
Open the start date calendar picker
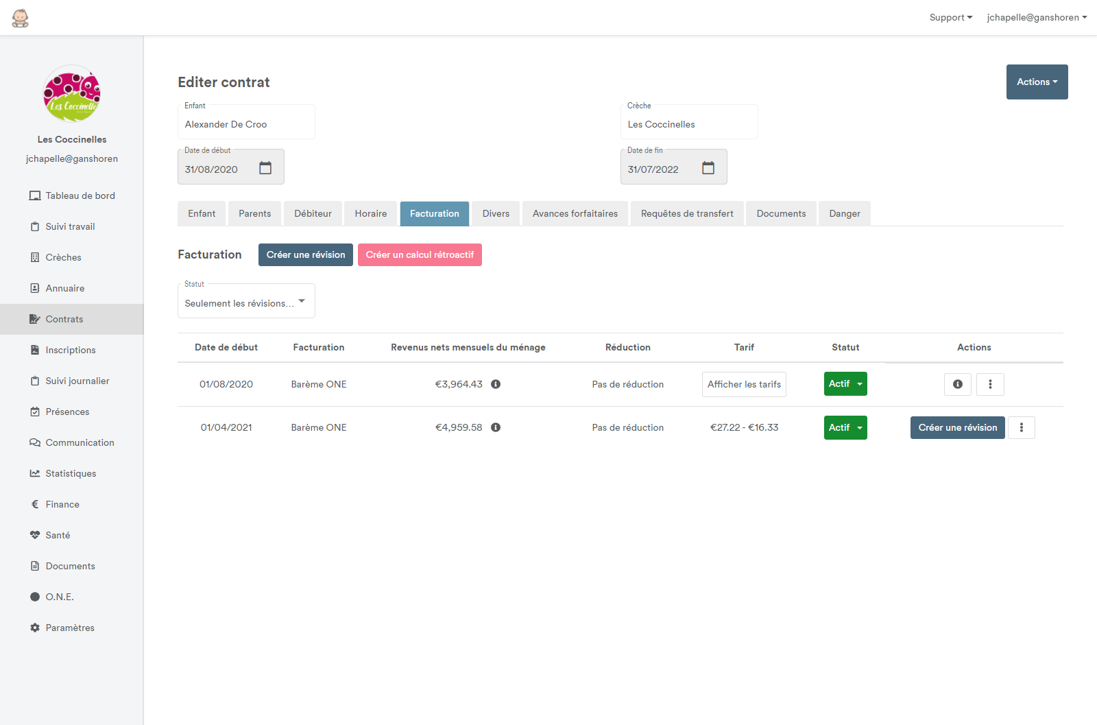coord(265,168)
